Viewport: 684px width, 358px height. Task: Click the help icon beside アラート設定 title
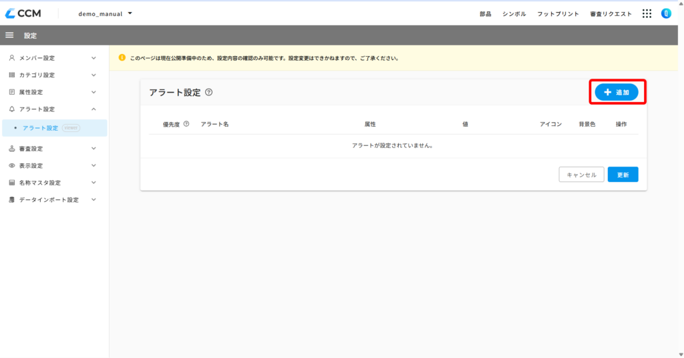point(209,92)
